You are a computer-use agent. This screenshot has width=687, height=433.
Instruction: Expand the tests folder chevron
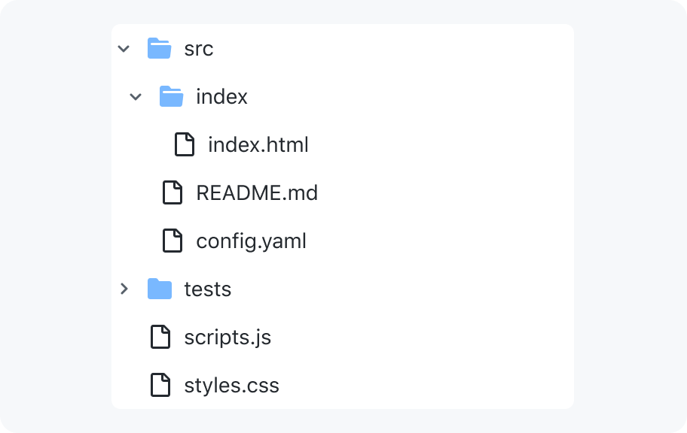(124, 289)
